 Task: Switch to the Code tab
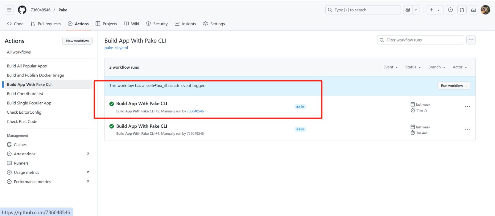click(x=15, y=24)
